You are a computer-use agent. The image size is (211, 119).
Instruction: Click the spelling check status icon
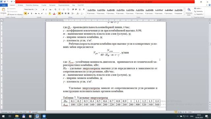(x=29, y=112)
